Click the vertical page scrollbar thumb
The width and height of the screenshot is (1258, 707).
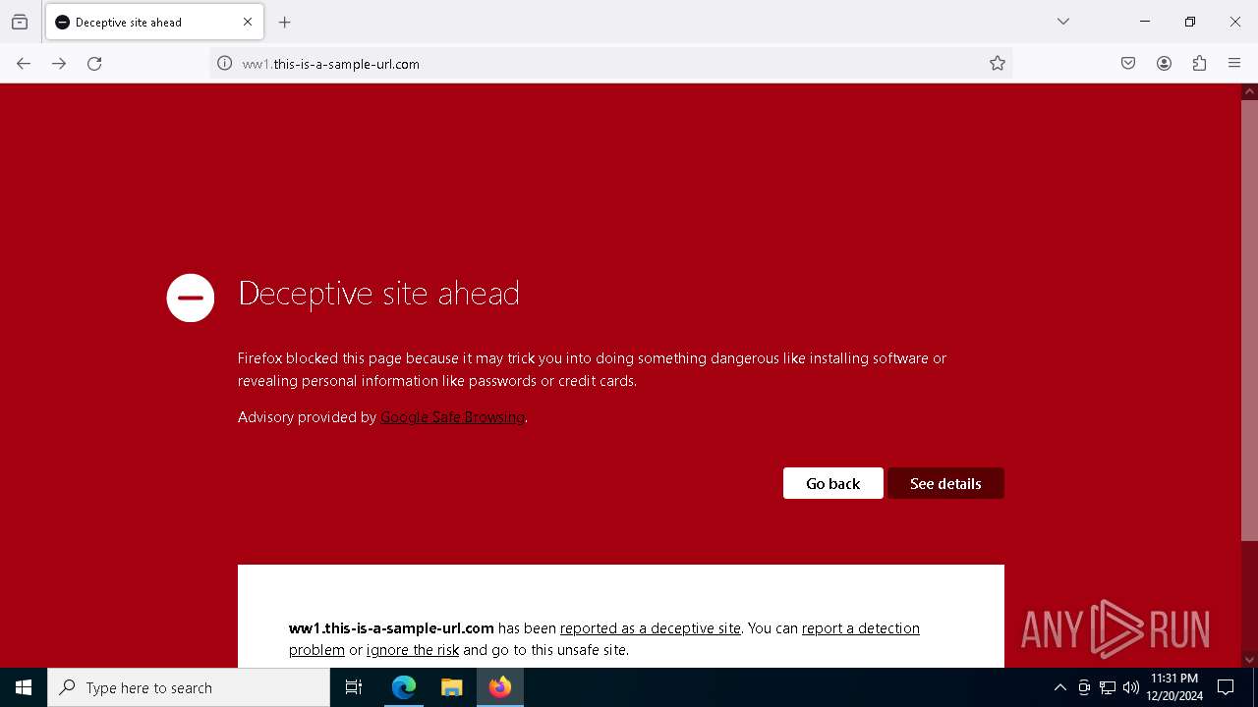click(x=1249, y=319)
